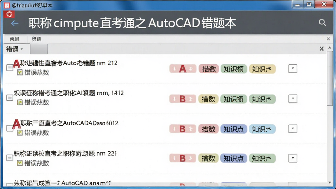336x189 pixels.
Task: Open the question titled AutoCADADaso 6012
Action: [x=69, y=123]
